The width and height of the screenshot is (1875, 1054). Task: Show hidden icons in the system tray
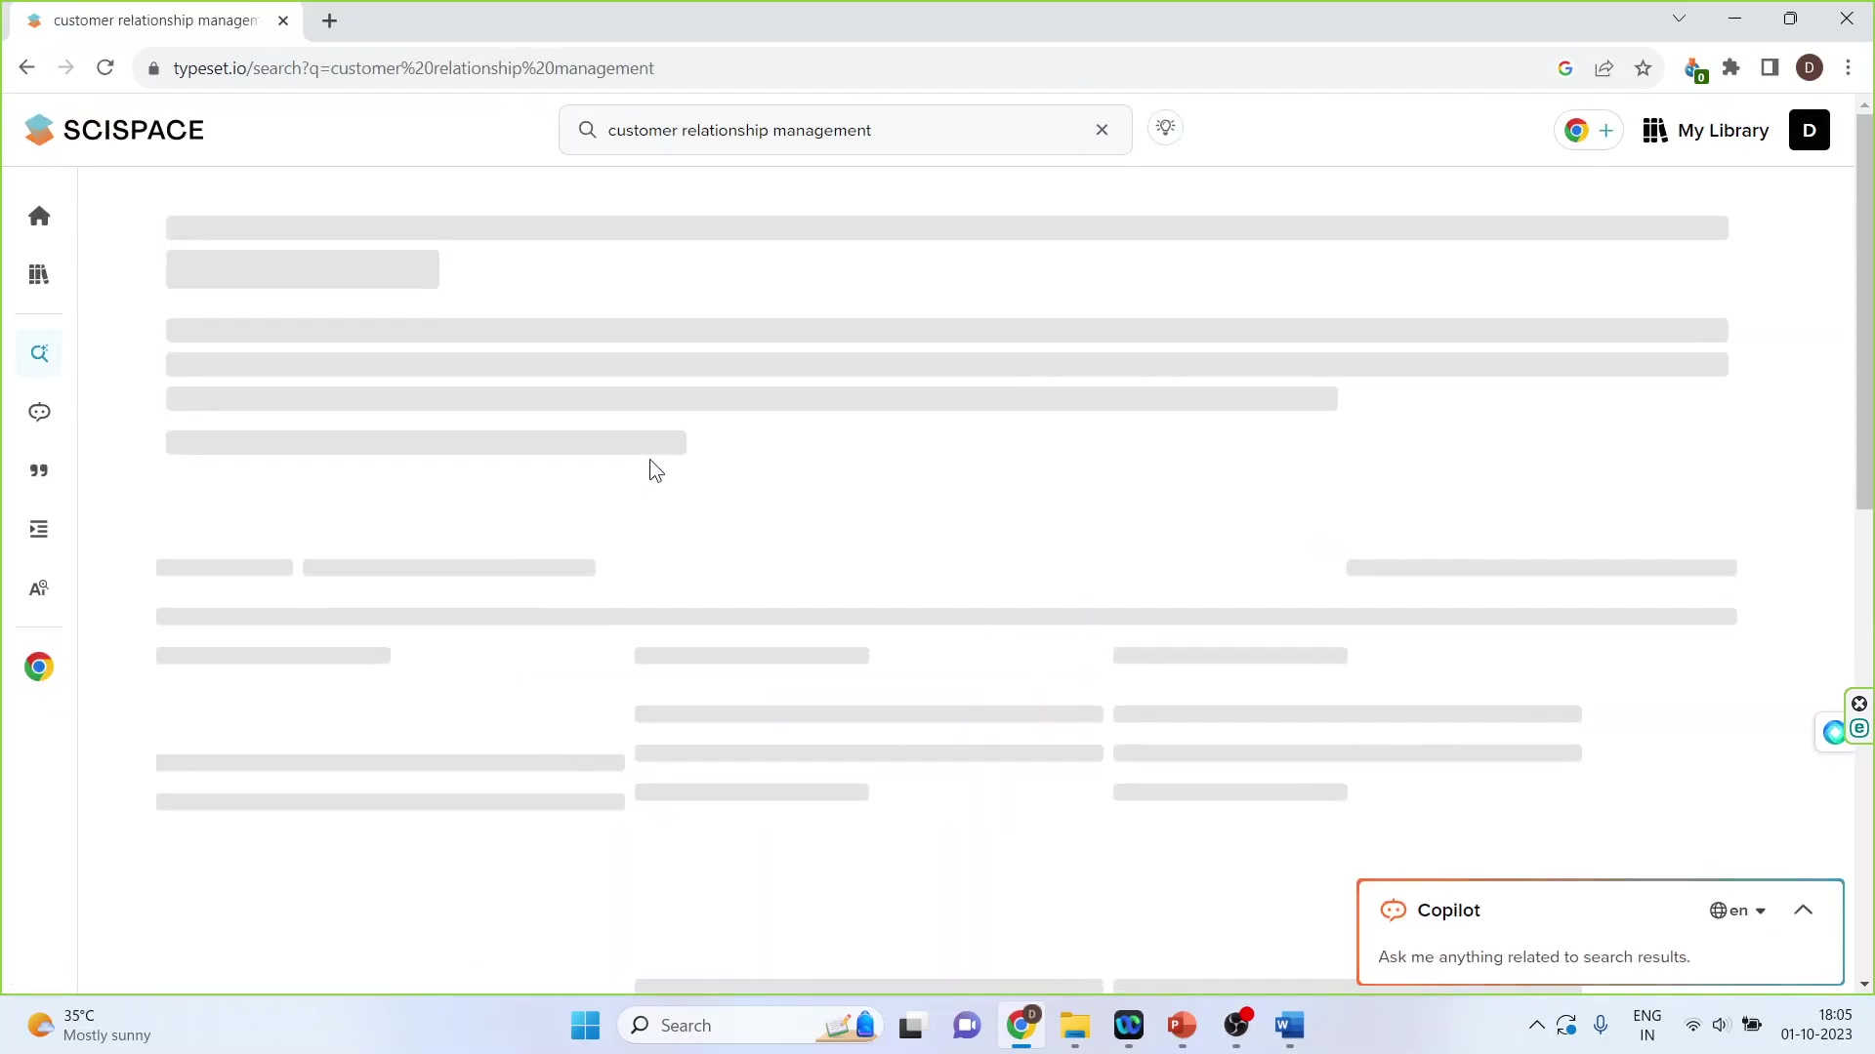click(1535, 1026)
